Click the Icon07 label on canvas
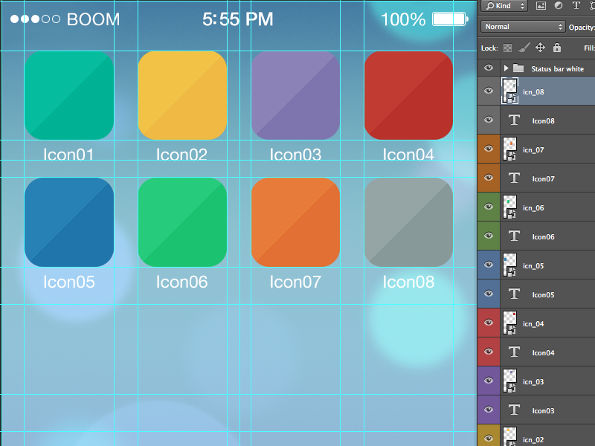Screen dimensions: 595x446 click(295, 282)
